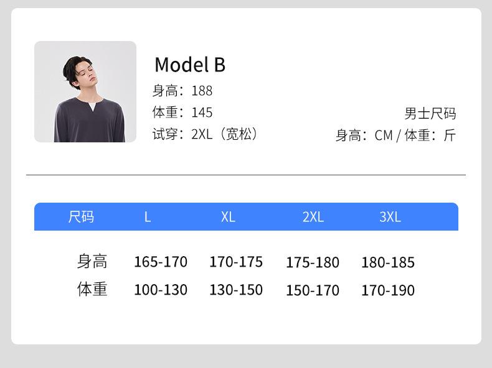Select the 170-190 weight cell
The image size is (492, 368).
tap(388, 291)
